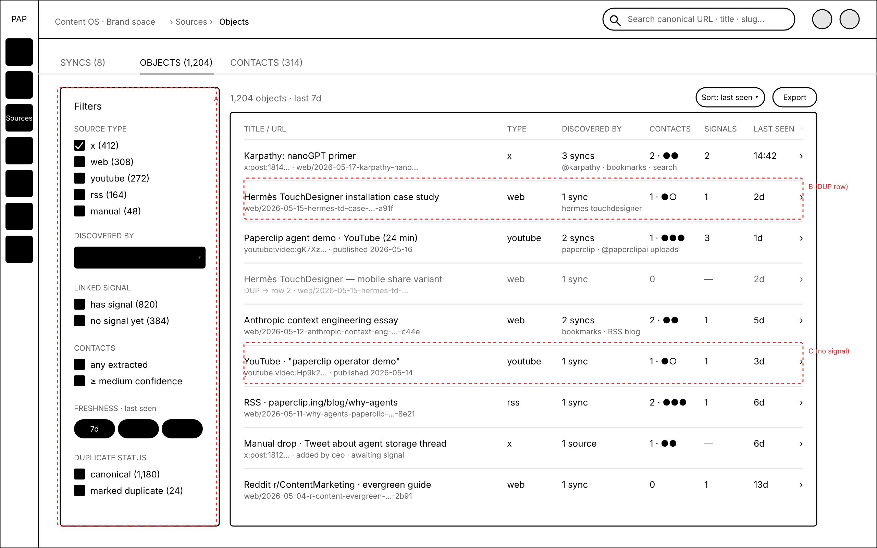The image size is (877, 548).
Task: Tick the rss (164) checkbox
Action: pos(79,195)
